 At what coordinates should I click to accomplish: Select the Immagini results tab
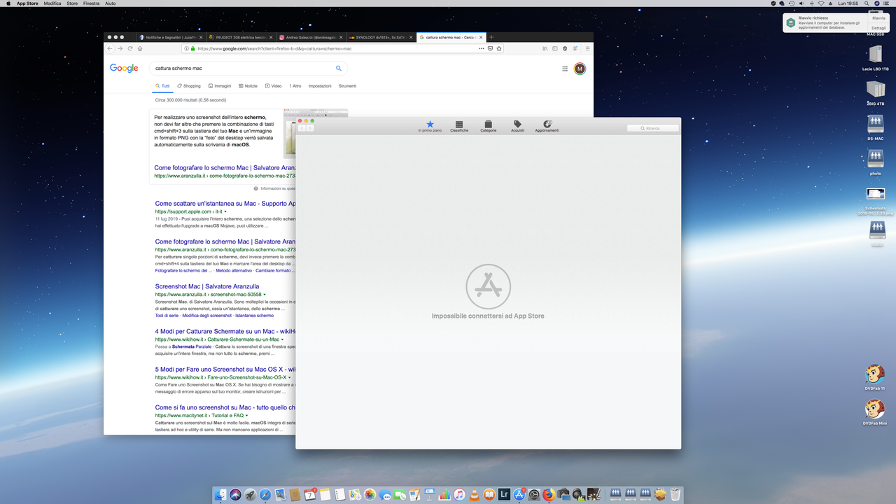click(220, 86)
